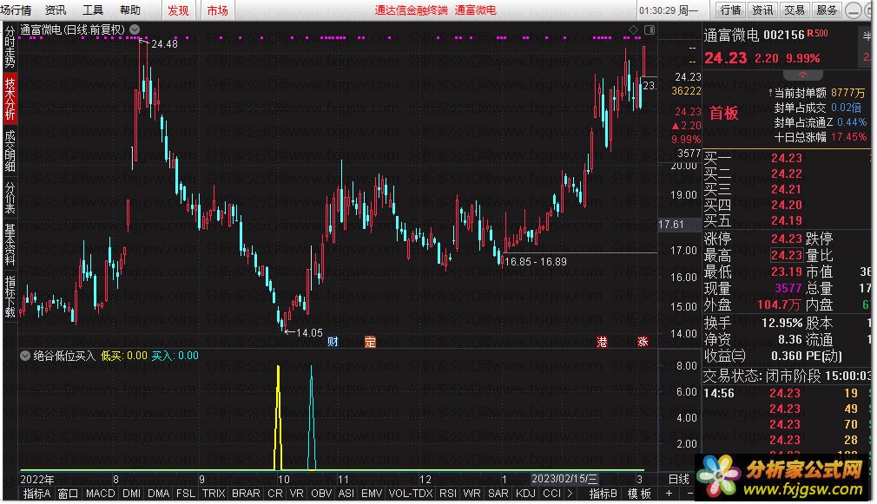Switch indicator to MACD

click(100, 494)
